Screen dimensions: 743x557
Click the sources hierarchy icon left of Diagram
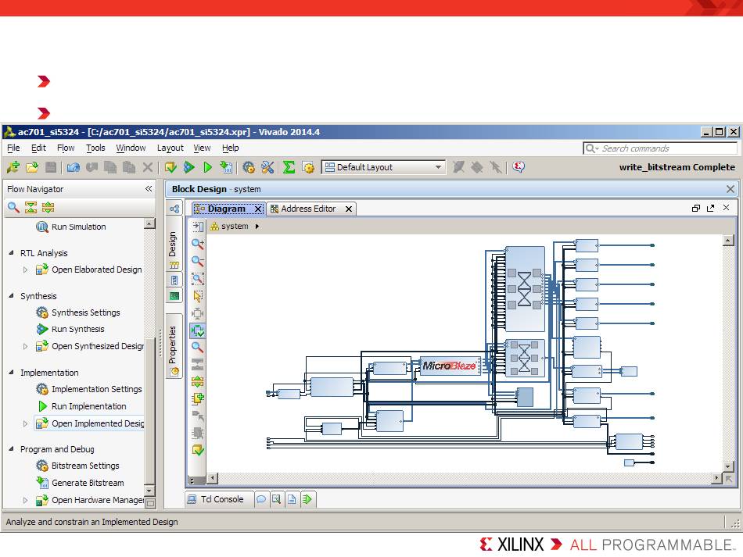pos(174,209)
